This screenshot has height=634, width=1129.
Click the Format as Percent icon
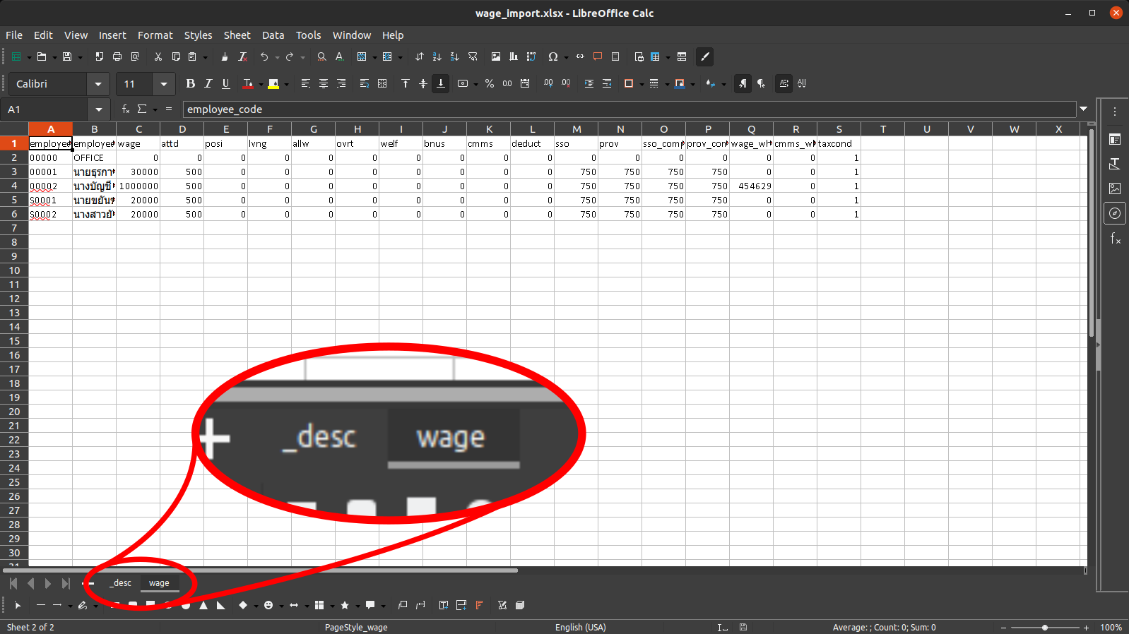coord(490,83)
